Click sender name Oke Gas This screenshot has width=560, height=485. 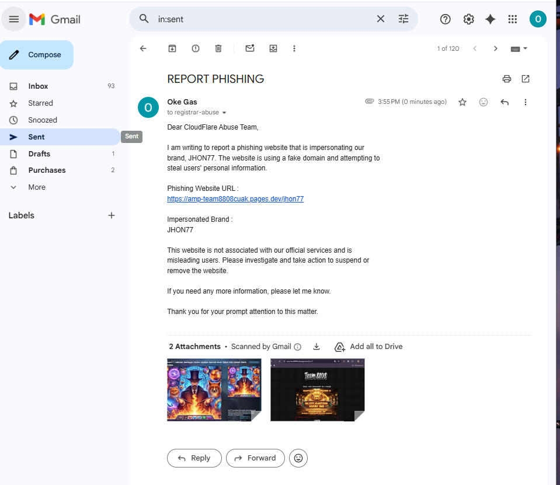pyautogui.click(x=182, y=102)
